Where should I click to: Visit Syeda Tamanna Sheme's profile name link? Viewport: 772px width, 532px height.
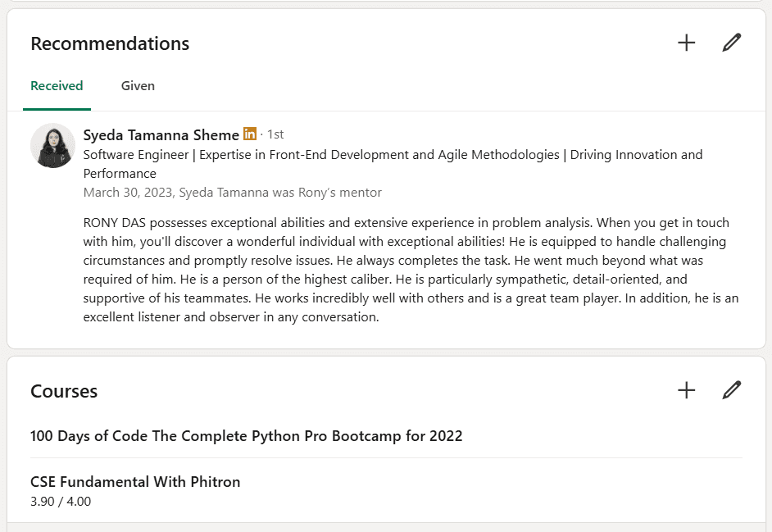click(x=161, y=134)
